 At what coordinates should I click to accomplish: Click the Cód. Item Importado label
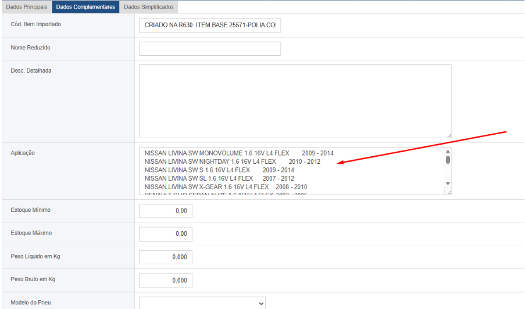click(36, 24)
